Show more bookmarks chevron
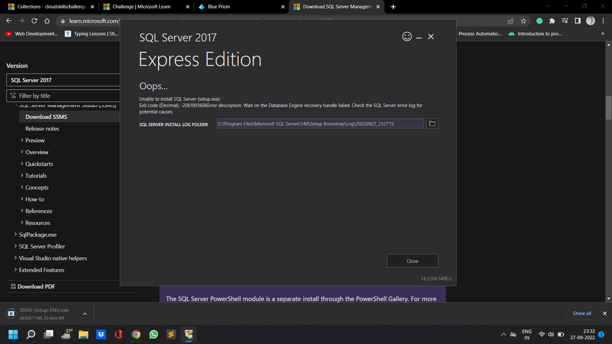This screenshot has height=344, width=612. pos(602,34)
